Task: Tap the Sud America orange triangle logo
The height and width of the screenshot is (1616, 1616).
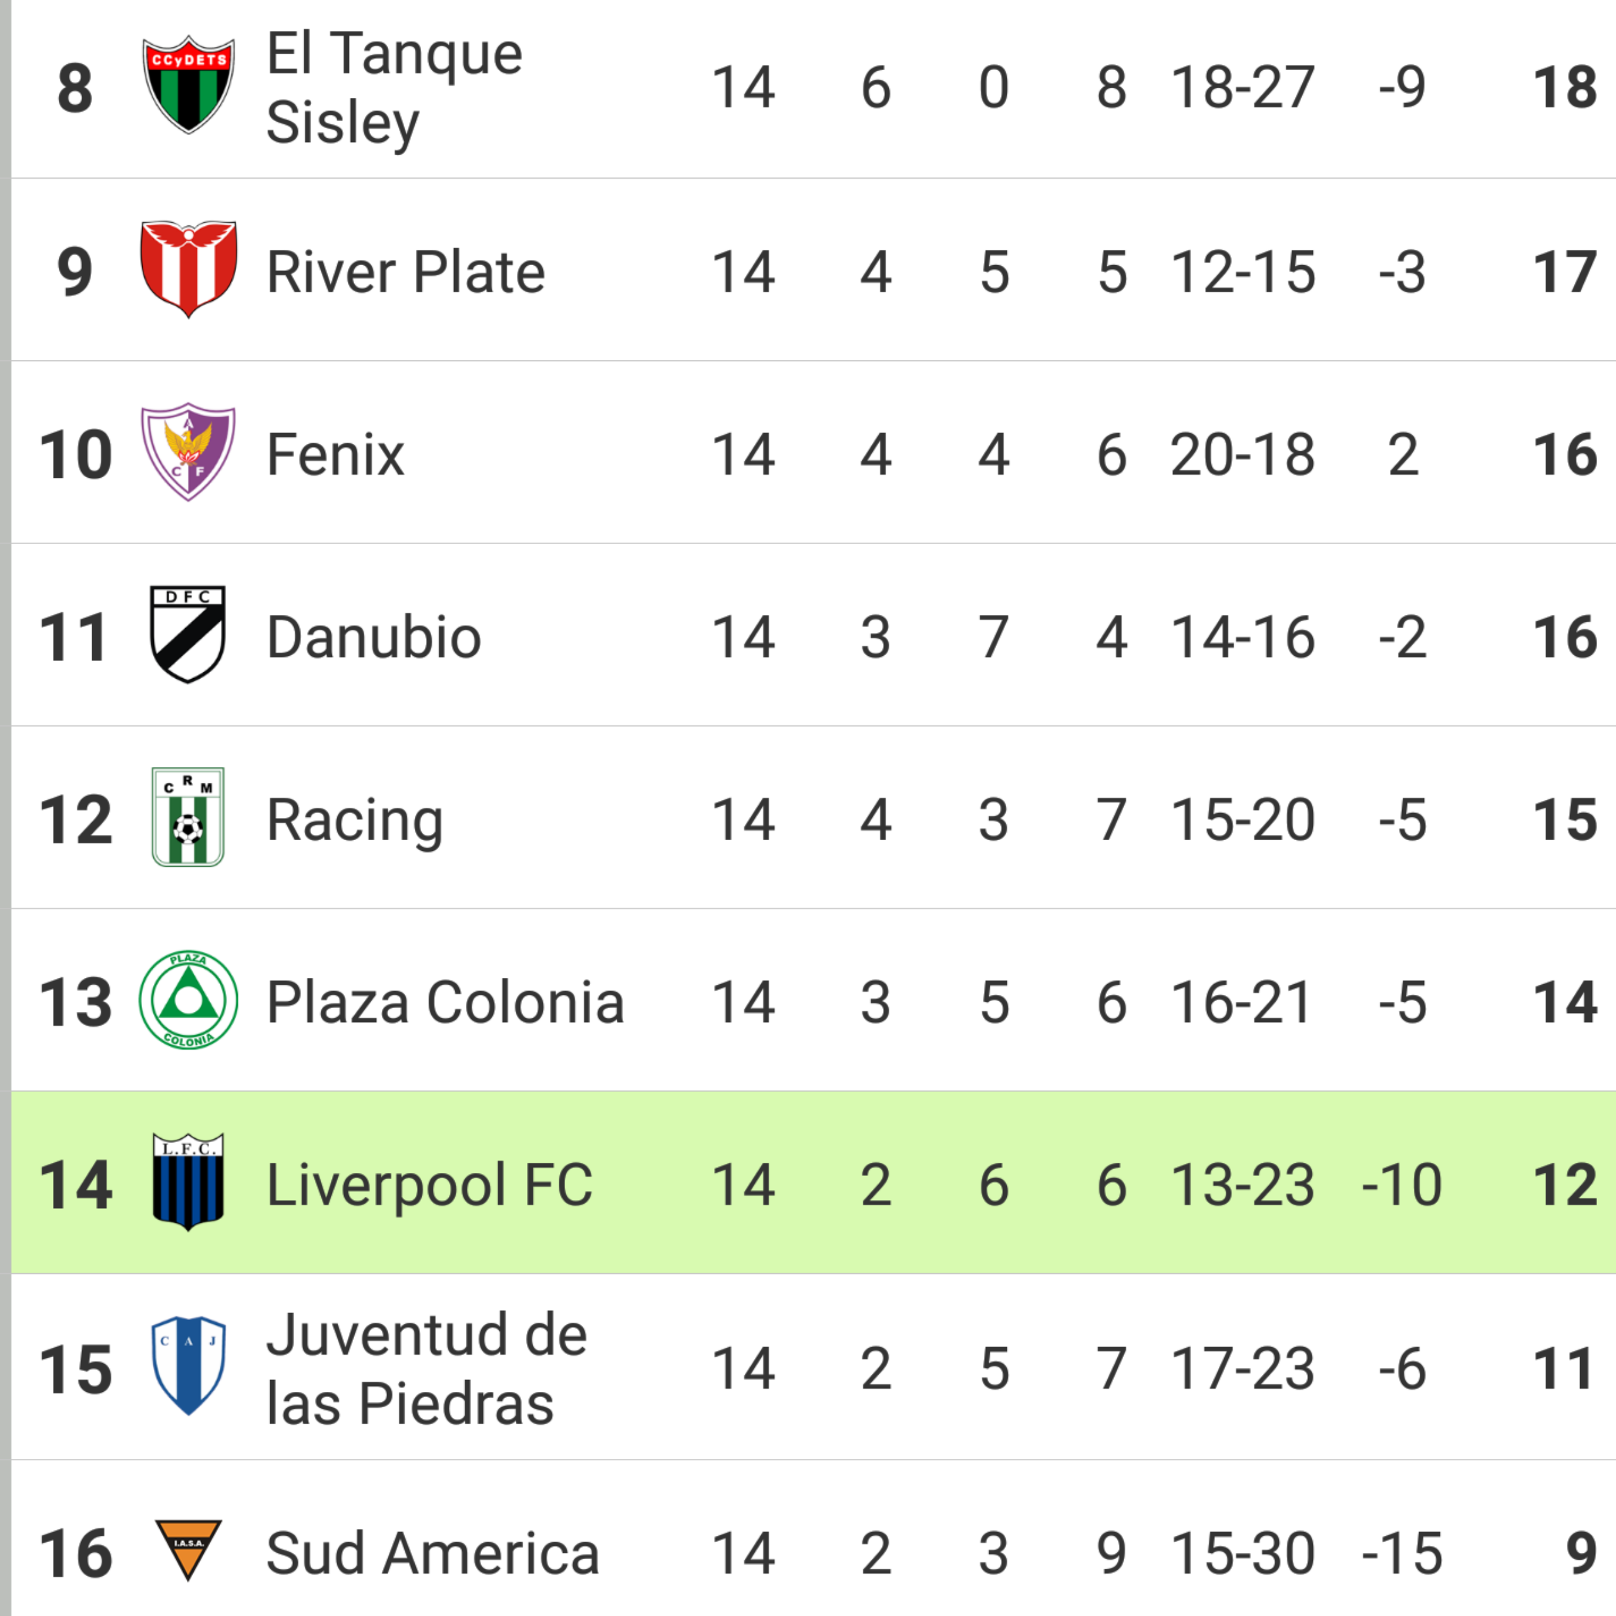Action: point(188,1549)
